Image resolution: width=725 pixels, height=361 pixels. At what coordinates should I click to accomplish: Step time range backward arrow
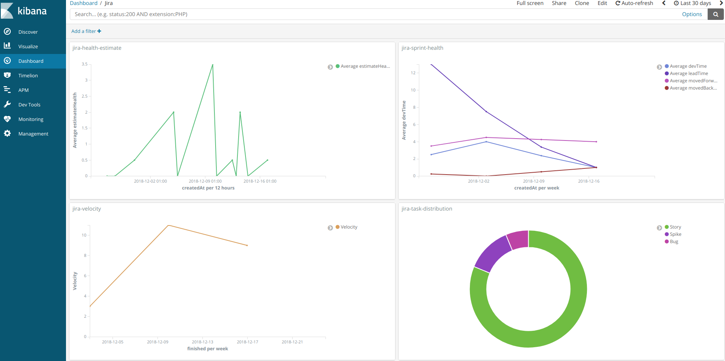click(664, 3)
